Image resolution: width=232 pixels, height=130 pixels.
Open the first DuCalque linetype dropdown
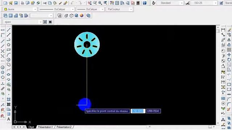tap(57, 9)
